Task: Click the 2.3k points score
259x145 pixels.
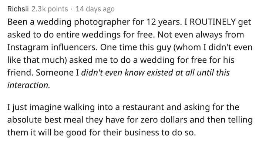Action: coord(50,9)
